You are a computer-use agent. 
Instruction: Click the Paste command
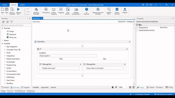point(27,14)
